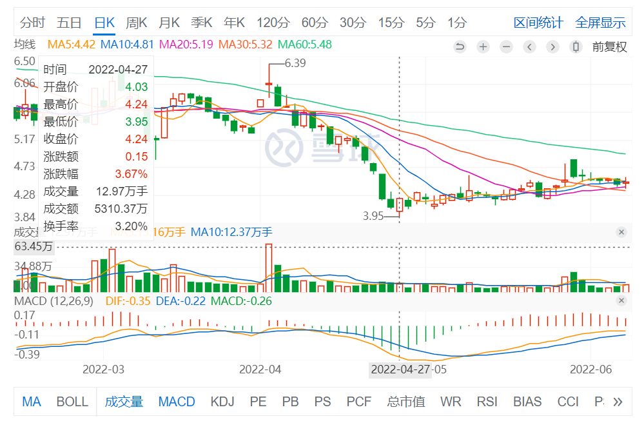644x423 pixels.
Task: Zoom out the chart with minus icon
Action: (x=506, y=46)
